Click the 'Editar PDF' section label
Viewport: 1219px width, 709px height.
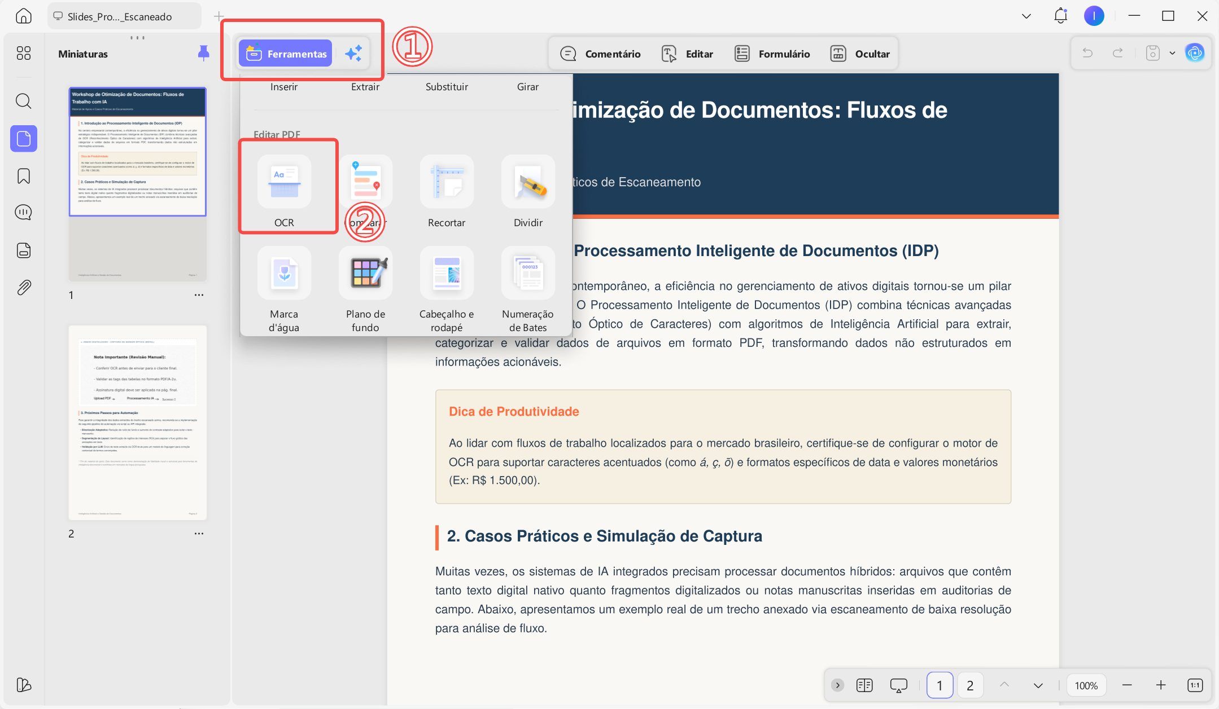pyautogui.click(x=277, y=134)
